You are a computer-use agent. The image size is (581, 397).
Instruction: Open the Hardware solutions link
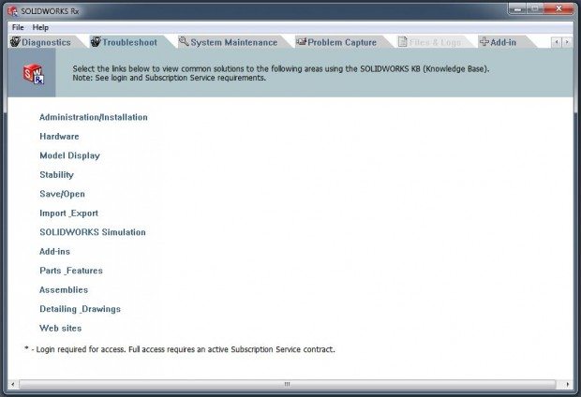(x=59, y=137)
